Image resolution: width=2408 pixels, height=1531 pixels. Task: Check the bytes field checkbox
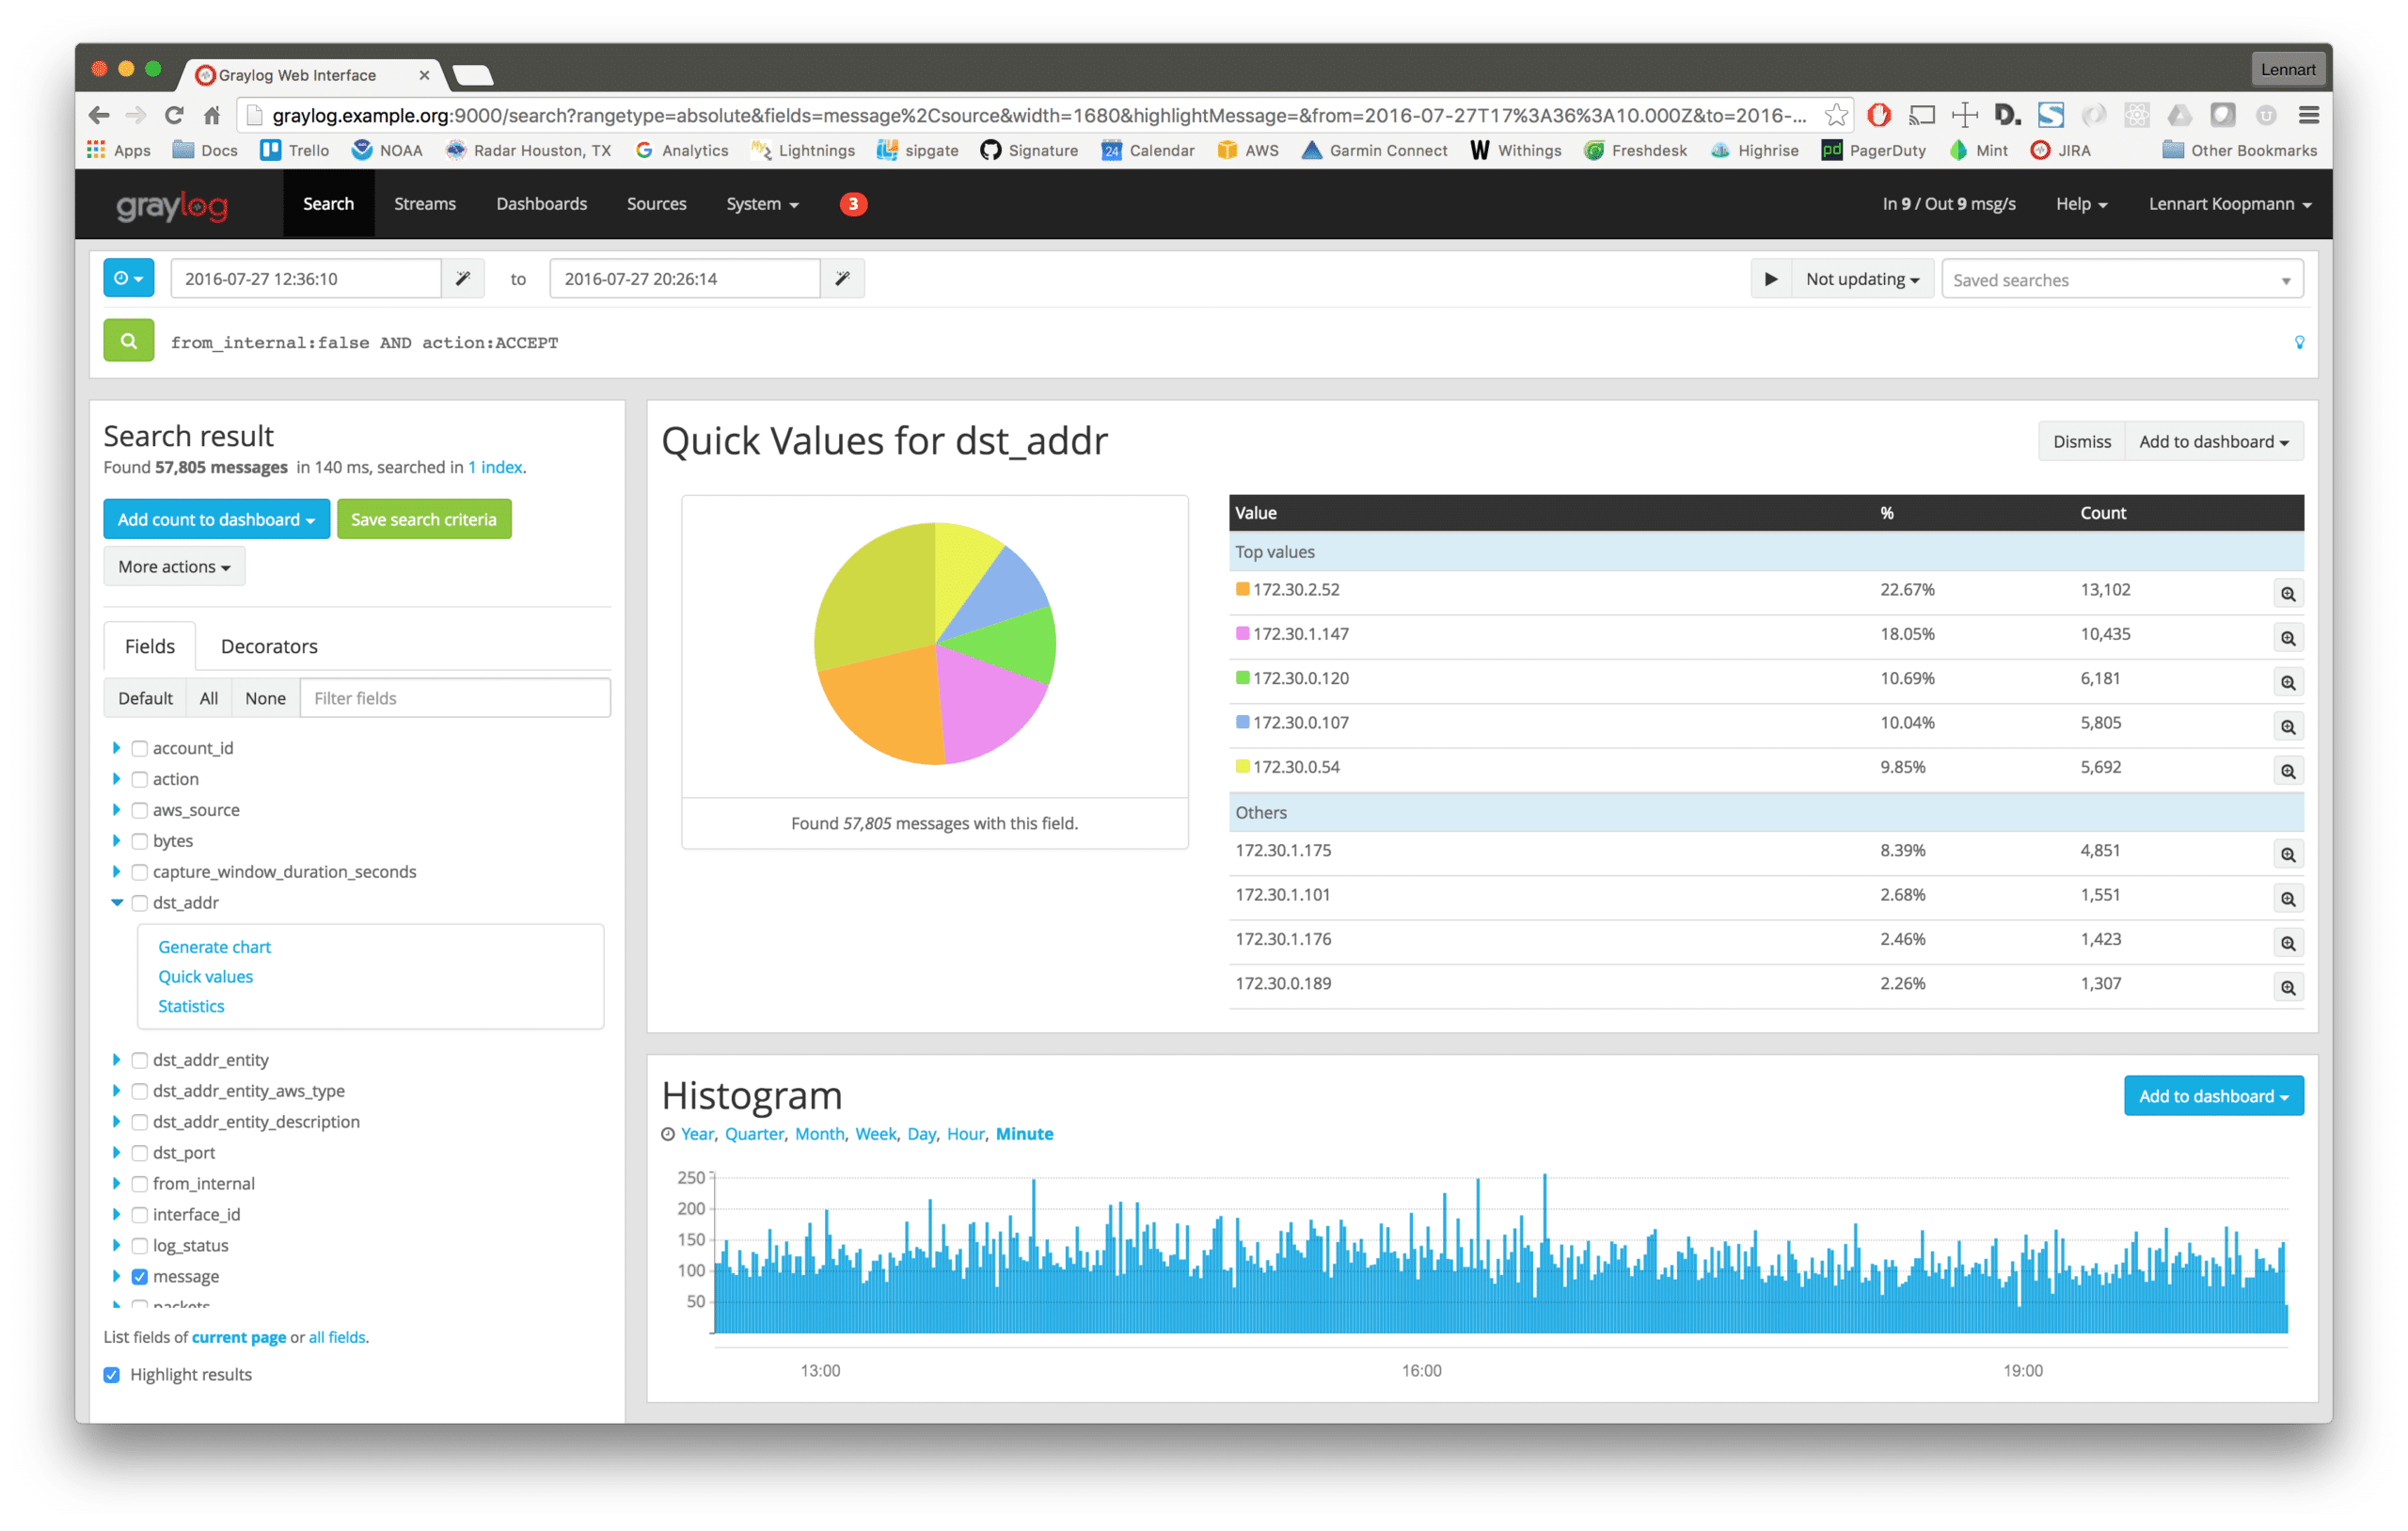click(x=140, y=841)
